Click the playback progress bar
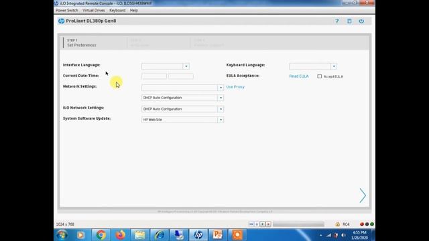The height and width of the screenshot is (241, 429). coord(298,224)
